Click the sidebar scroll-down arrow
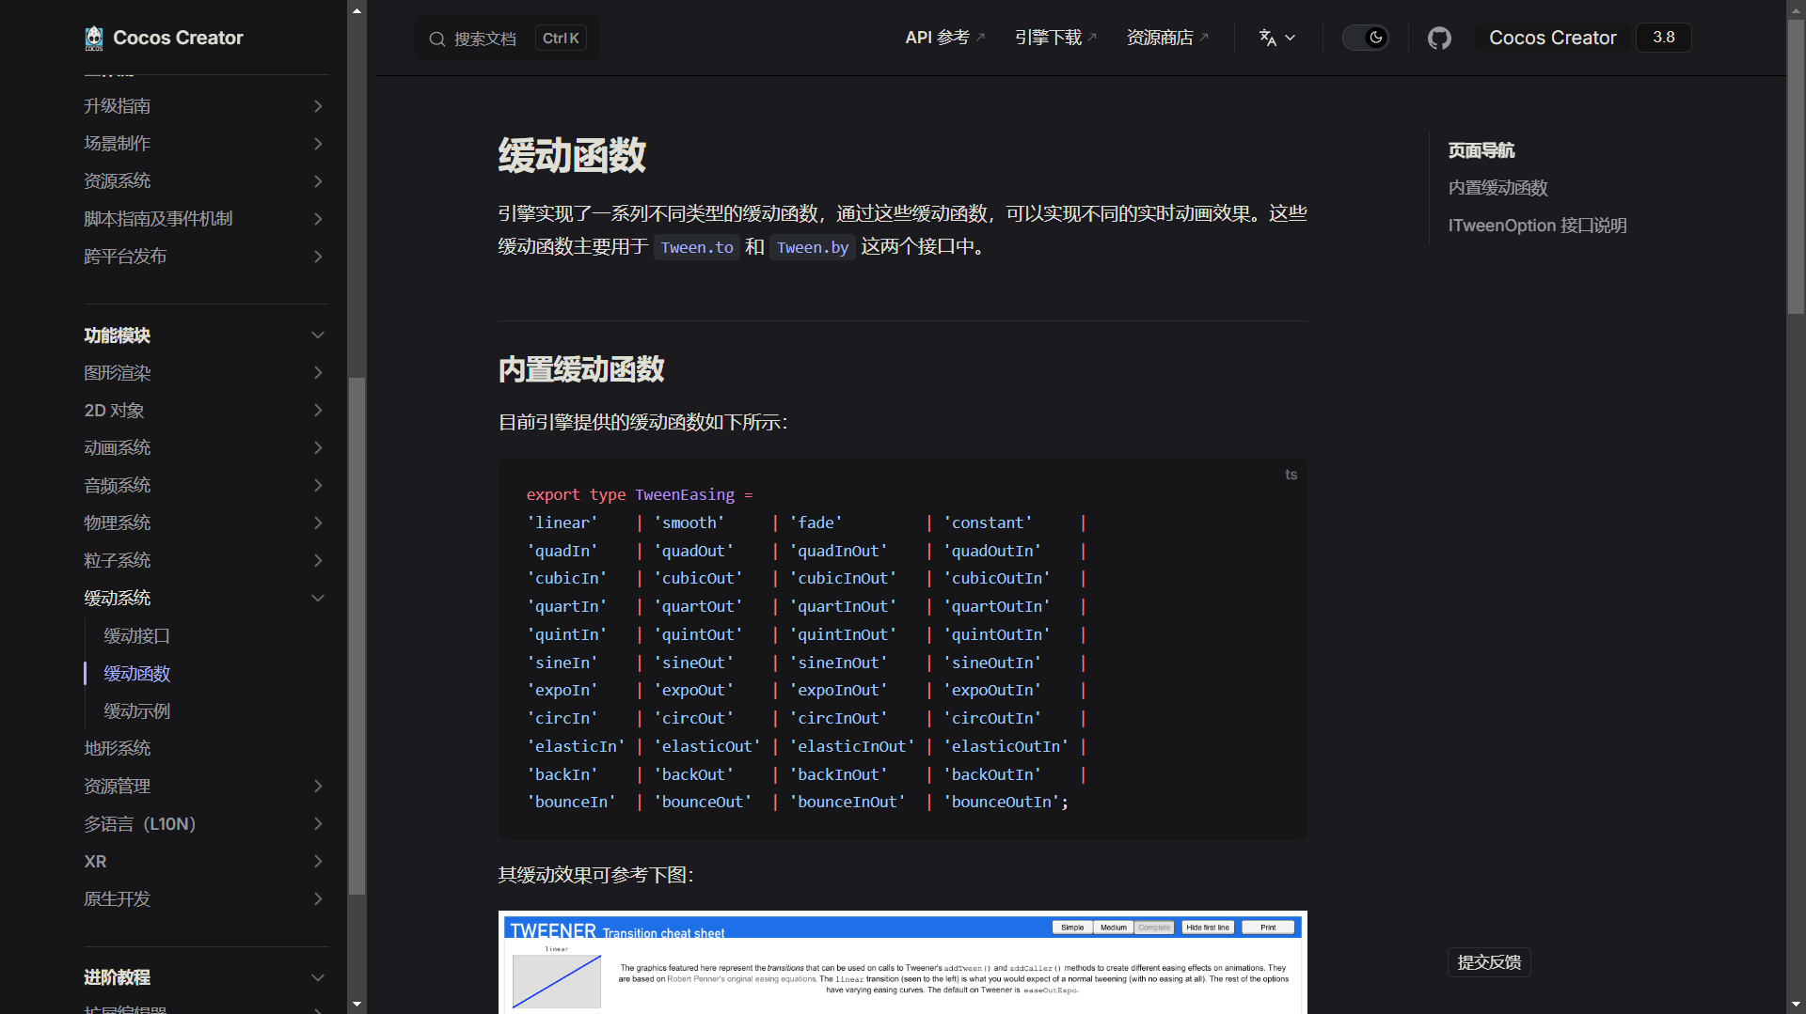The height and width of the screenshot is (1014, 1806). point(356,1004)
